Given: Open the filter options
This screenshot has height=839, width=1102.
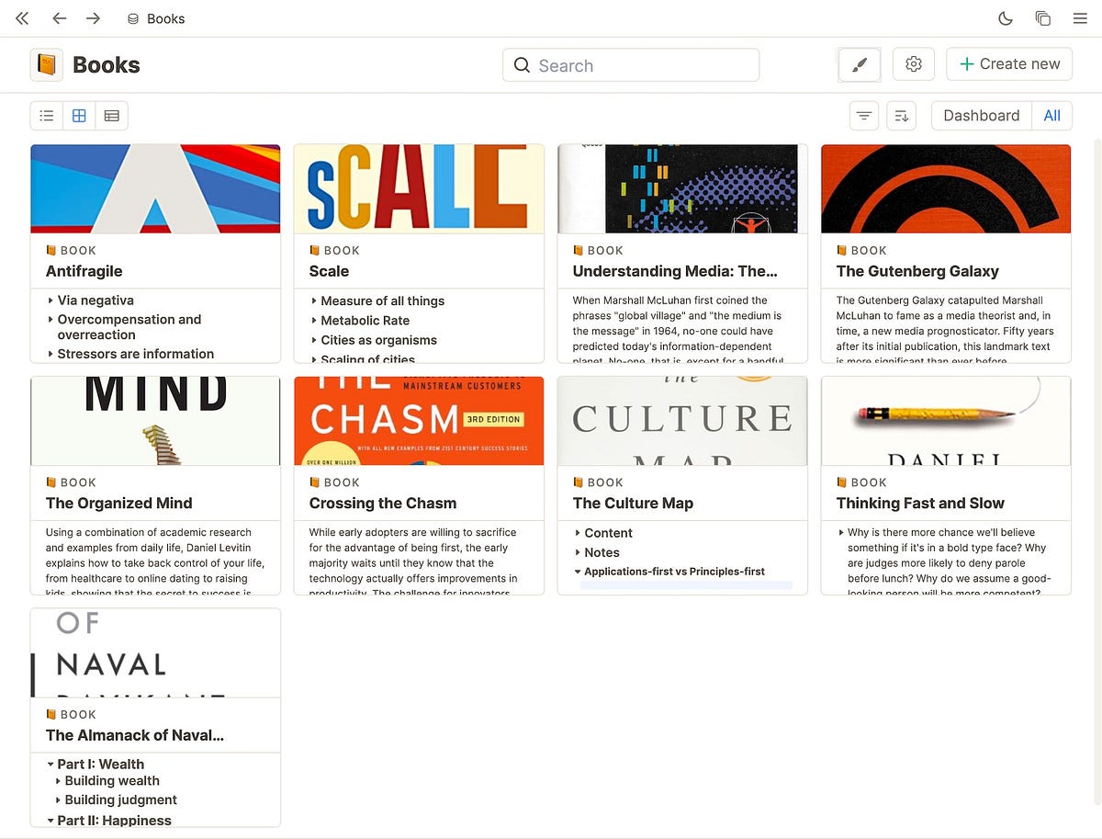Looking at the screenshot, I should coord(864,116).
